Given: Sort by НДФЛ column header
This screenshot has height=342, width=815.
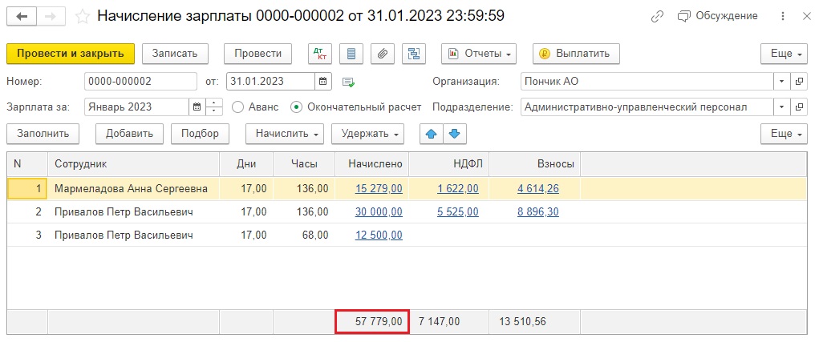Looking at the screenshot, I should click(x=449, y=164).
